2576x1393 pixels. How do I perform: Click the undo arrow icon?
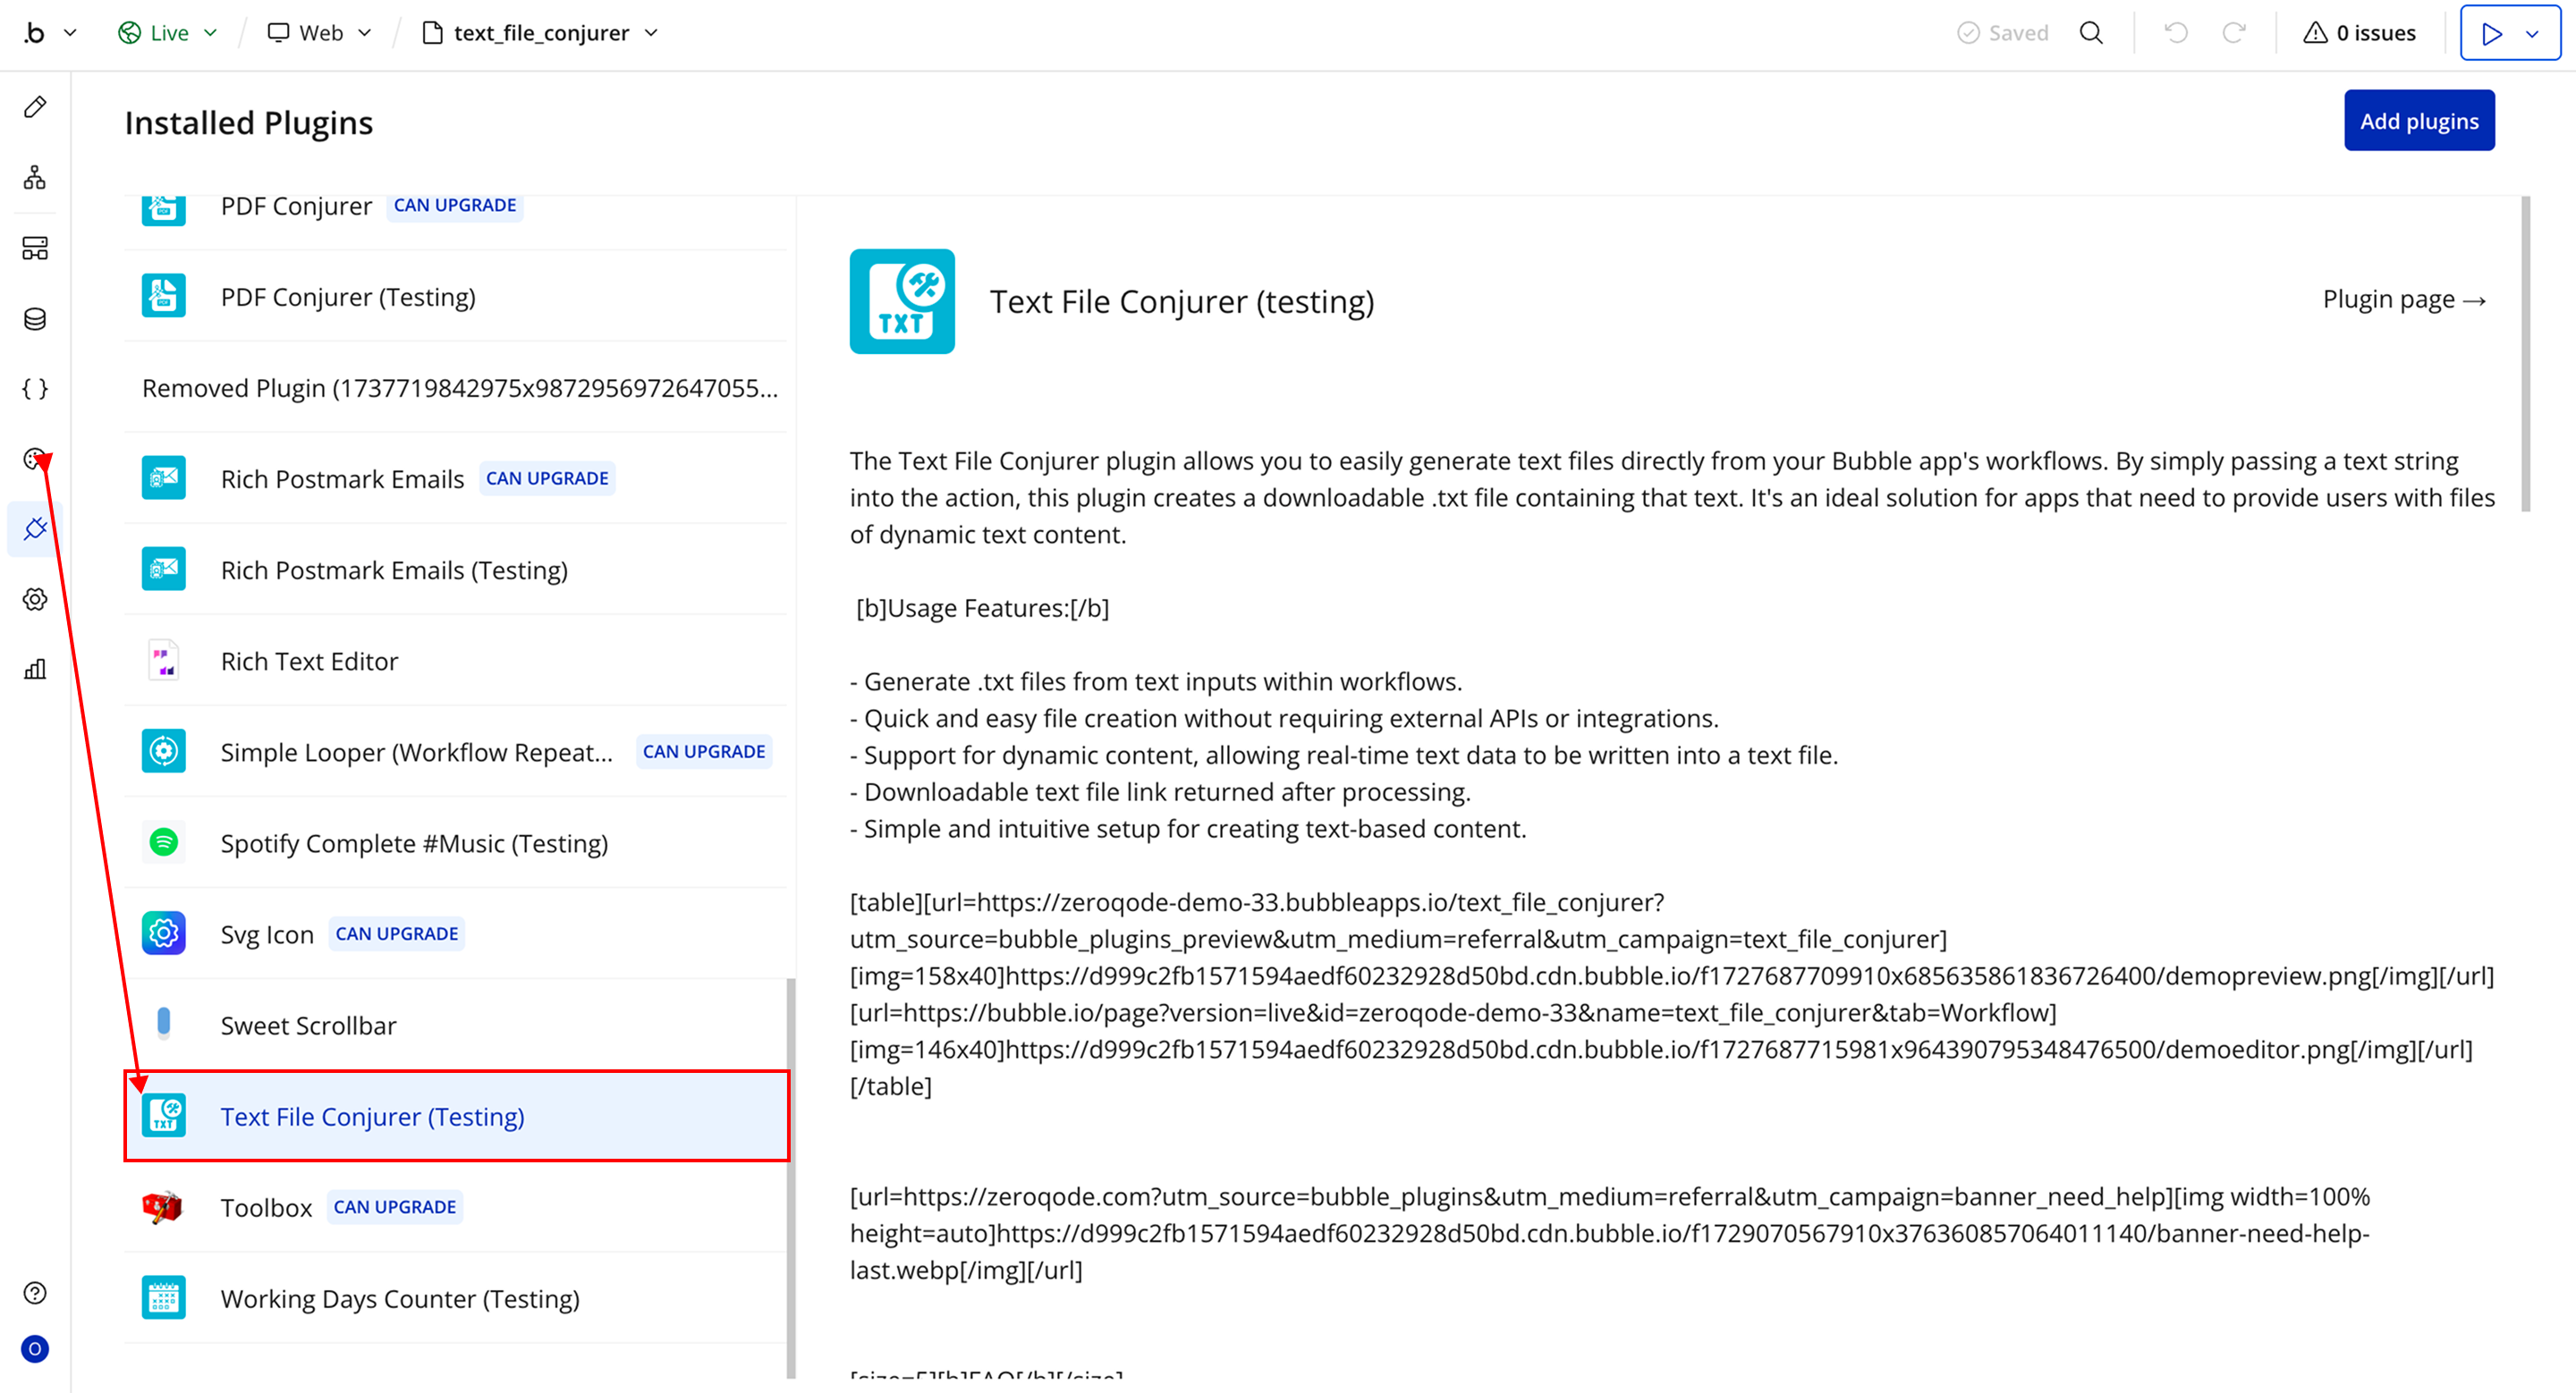click(2176, 33)
